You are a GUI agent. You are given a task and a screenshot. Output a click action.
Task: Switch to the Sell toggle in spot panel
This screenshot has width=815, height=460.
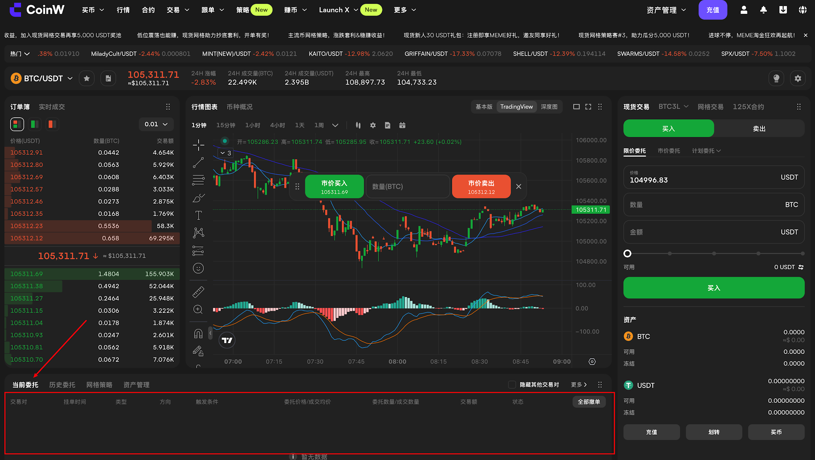coord(759,128)
